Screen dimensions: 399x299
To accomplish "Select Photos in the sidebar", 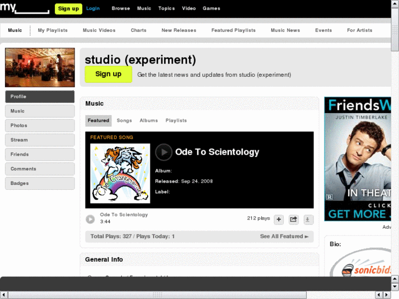I will (40, 126).
